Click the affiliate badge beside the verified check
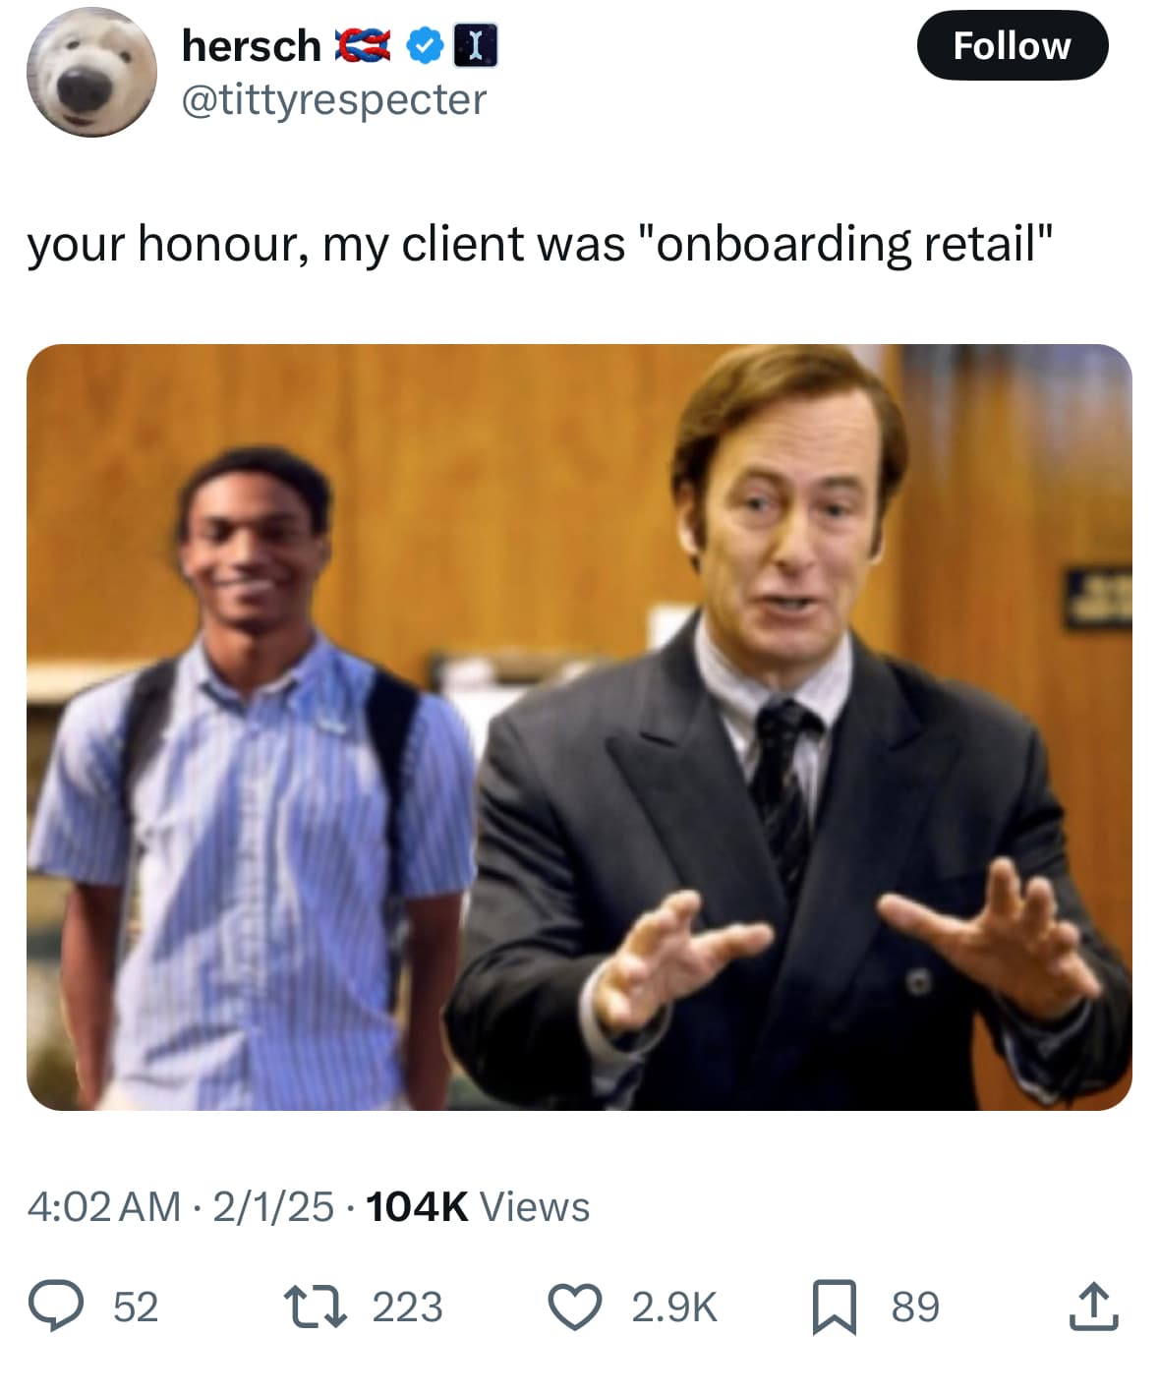Screen dimensions: 1159x1395 click(475, 46)
